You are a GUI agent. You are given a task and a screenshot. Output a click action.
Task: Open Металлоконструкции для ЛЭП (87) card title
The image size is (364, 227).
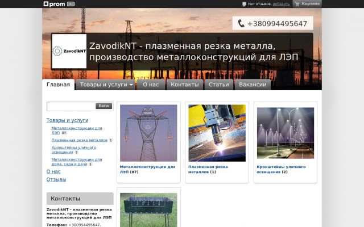[148, 169]
